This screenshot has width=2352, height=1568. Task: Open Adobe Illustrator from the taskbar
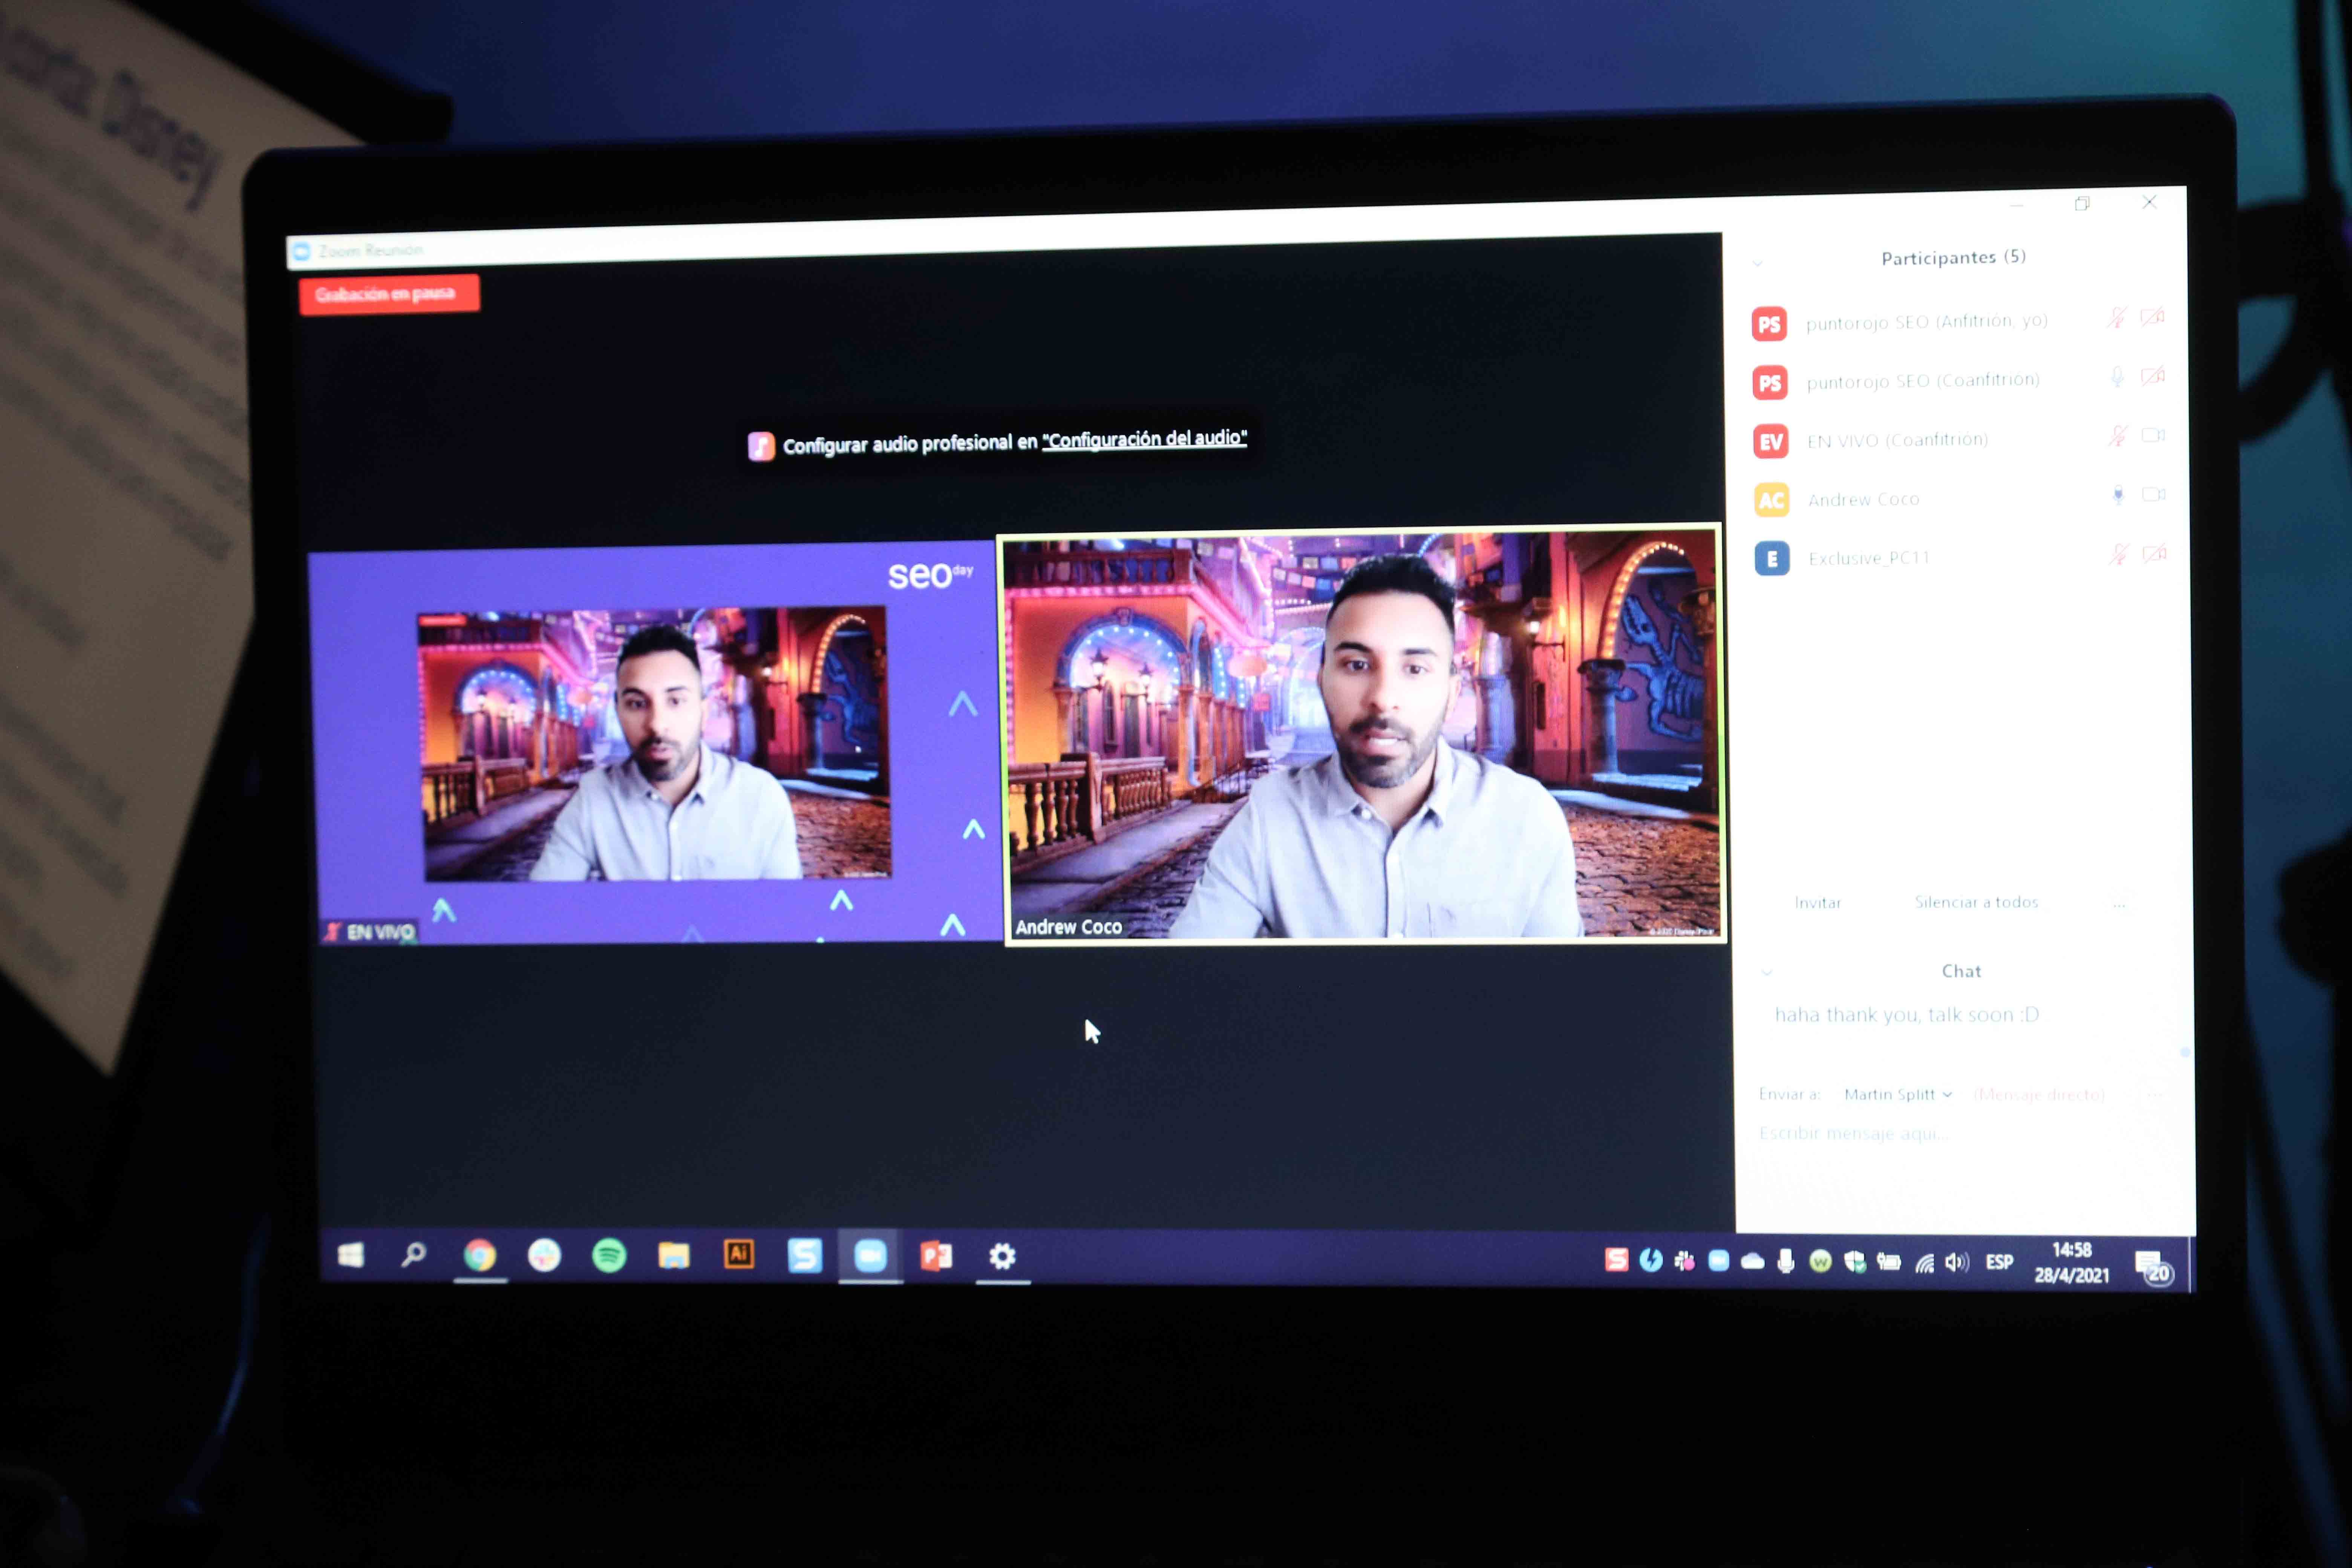[739, 1254]
